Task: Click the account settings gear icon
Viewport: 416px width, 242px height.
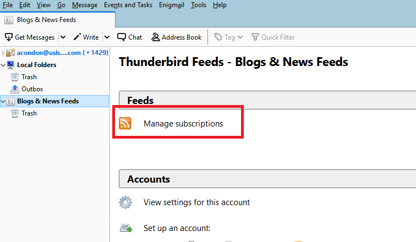Action: tap(125, 202)
